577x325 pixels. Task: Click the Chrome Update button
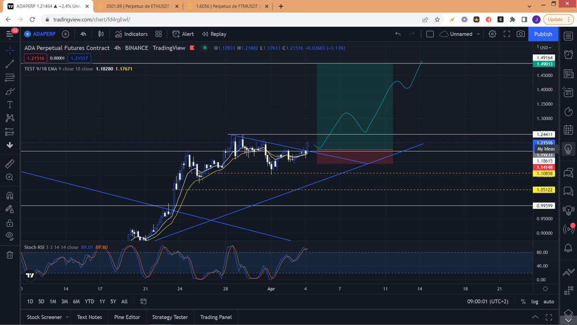pyautogui.click(x=558, y=20)
